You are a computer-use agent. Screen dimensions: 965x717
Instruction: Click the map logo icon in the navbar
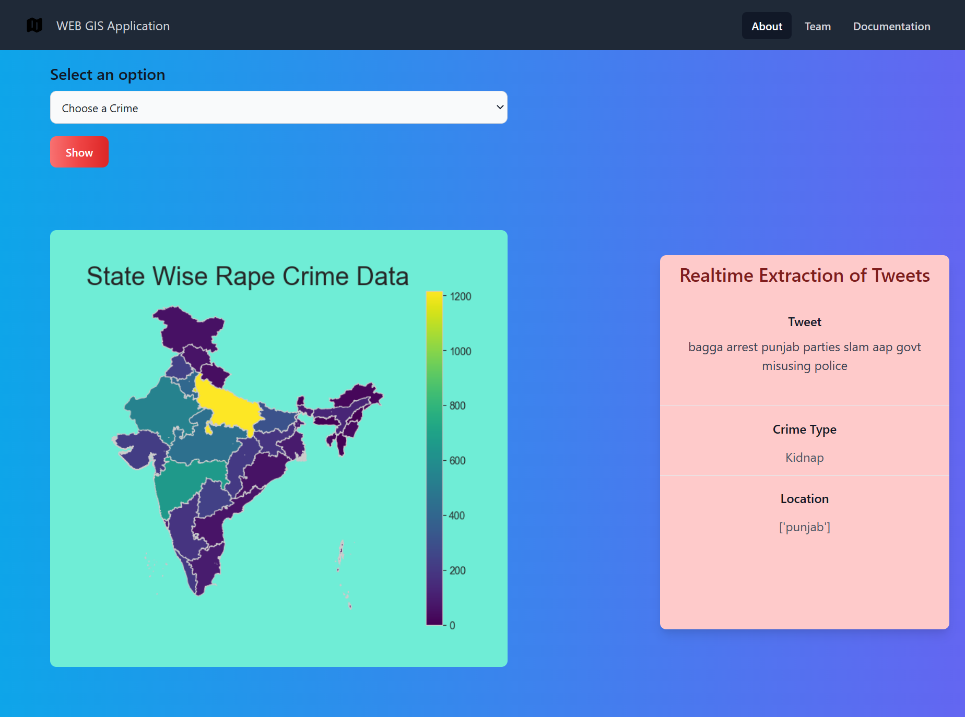[x=34, y=25]
